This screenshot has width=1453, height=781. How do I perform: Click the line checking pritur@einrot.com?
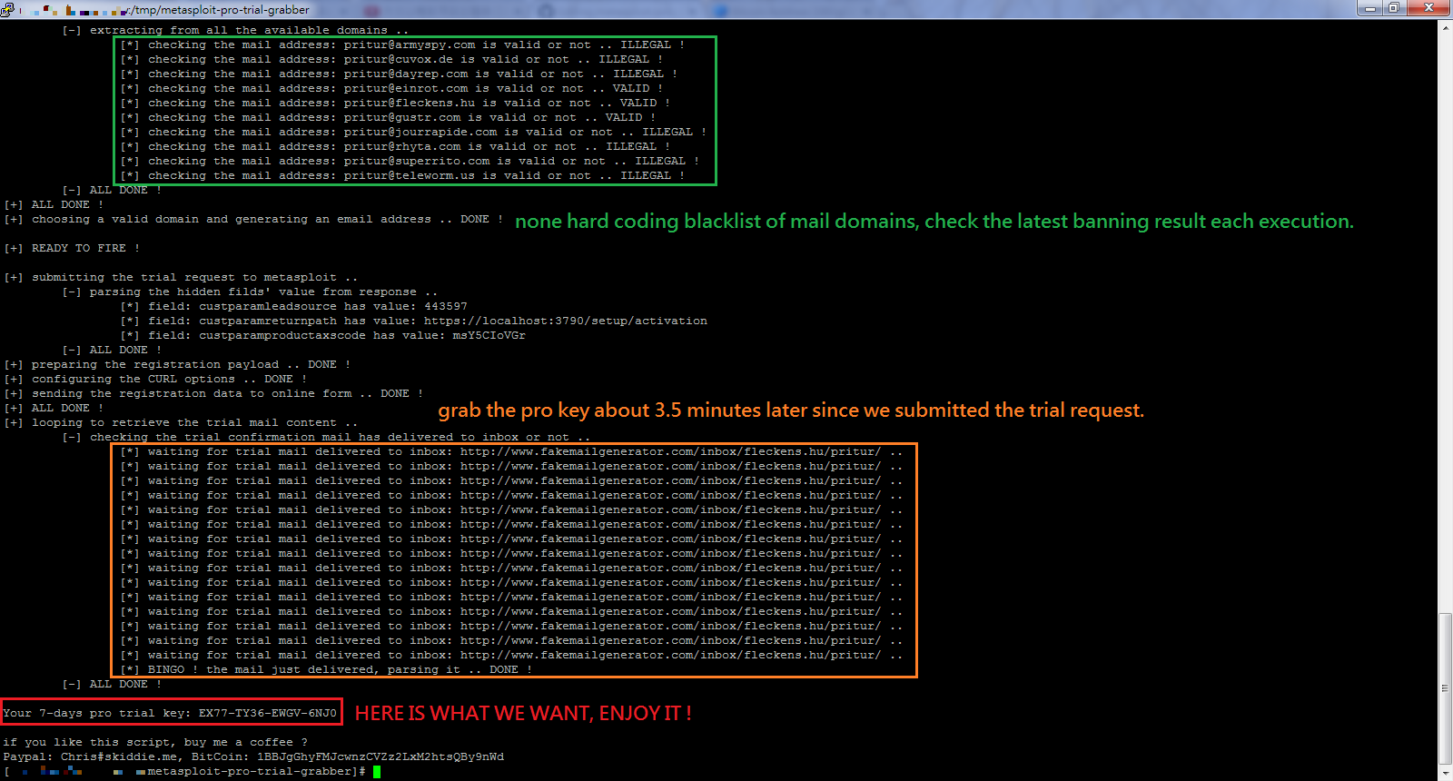point(391,88)
